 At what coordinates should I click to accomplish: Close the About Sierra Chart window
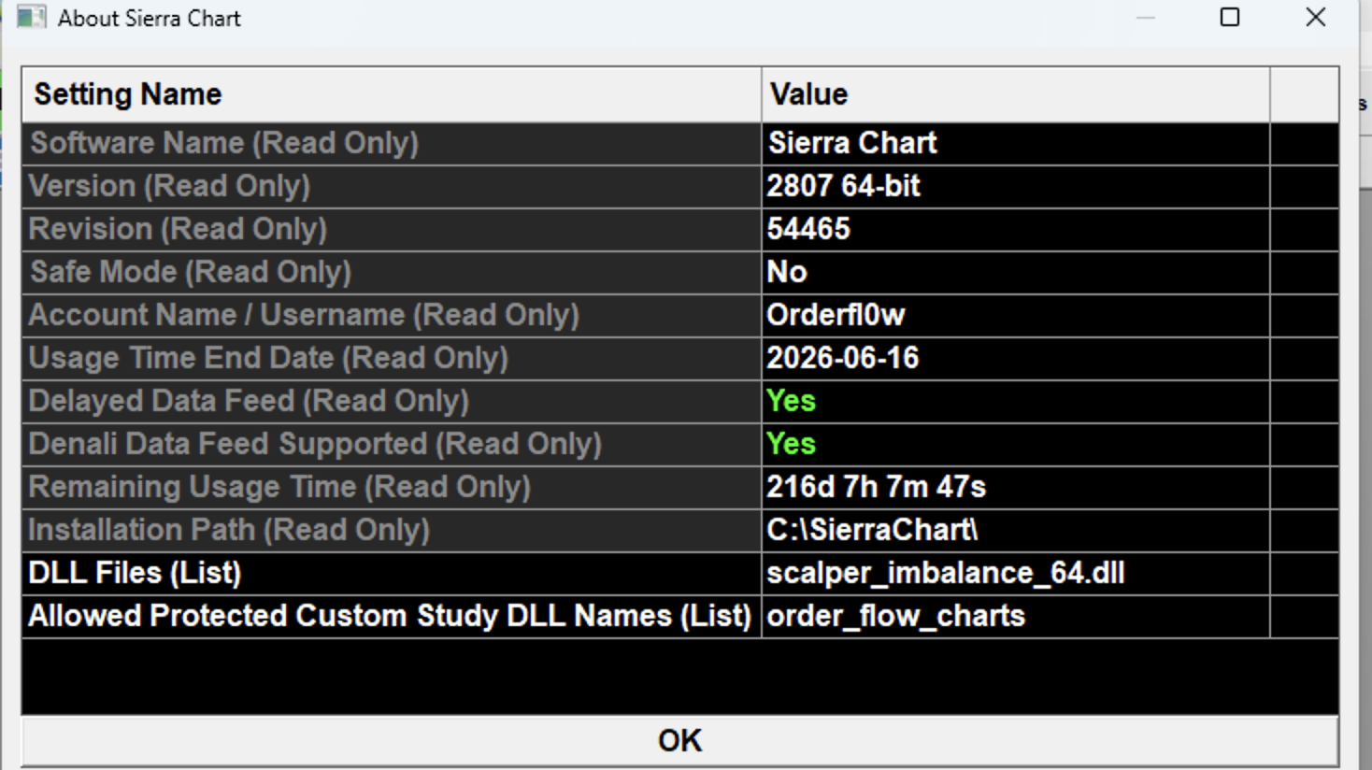(x=1316, y=18)
